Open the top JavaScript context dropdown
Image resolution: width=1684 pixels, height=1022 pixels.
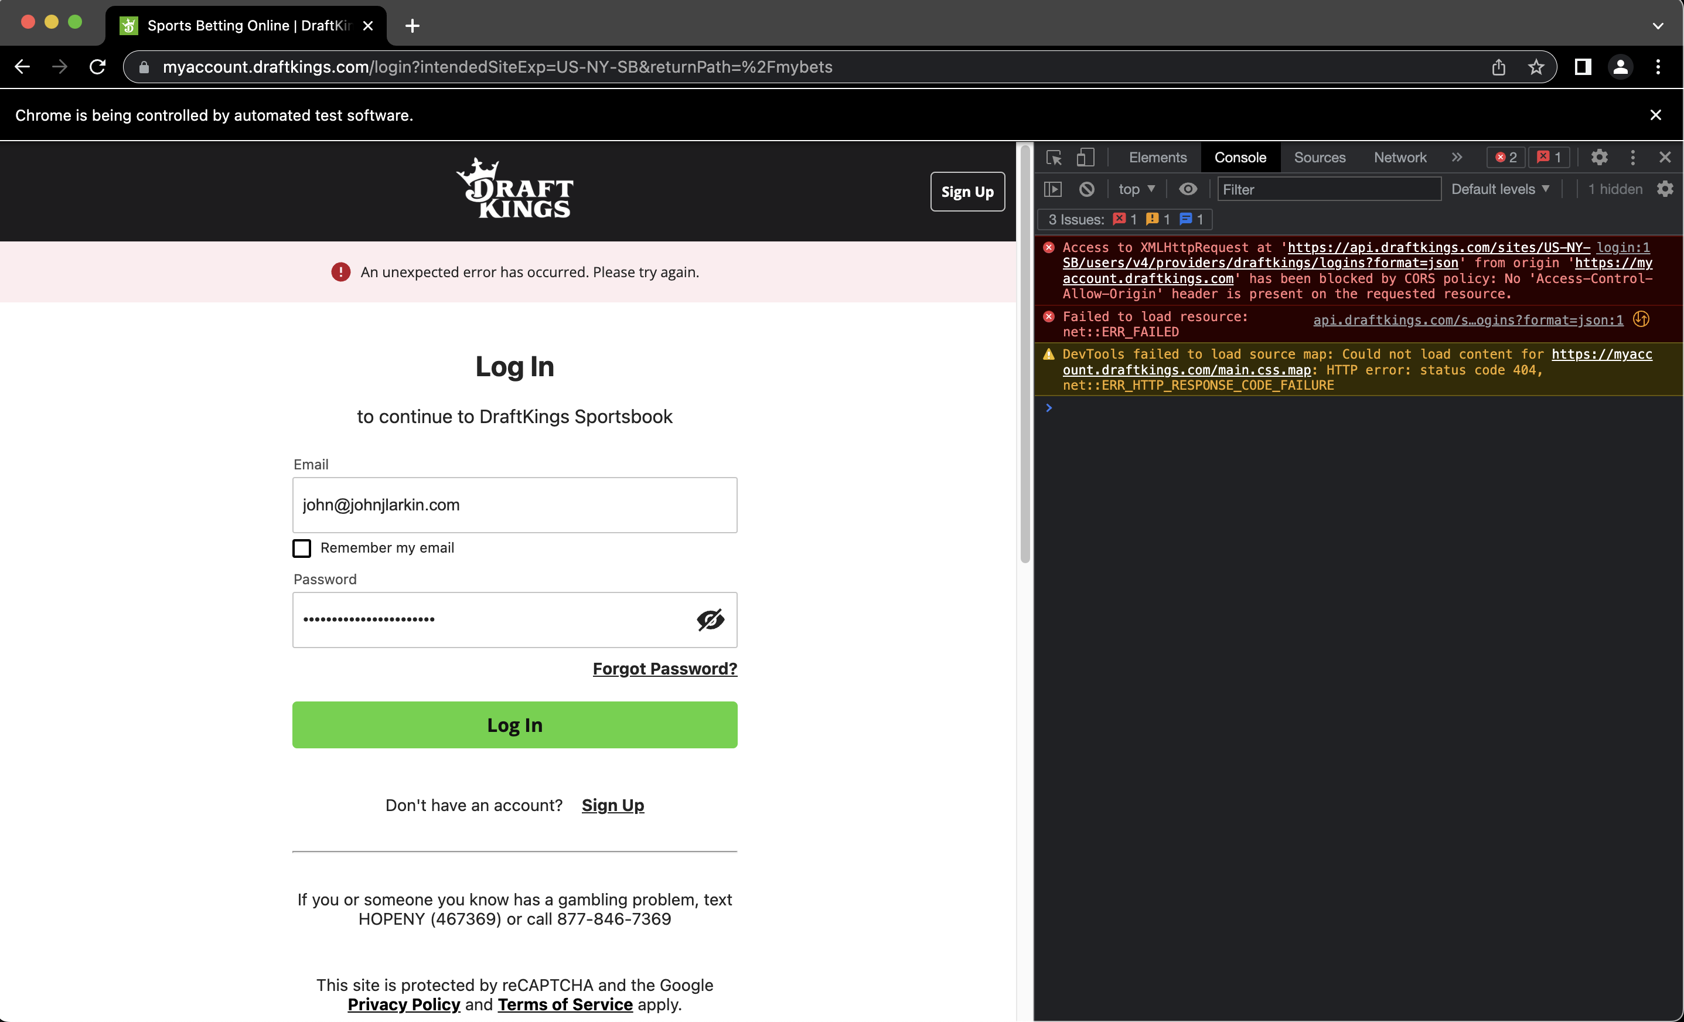1136,189
